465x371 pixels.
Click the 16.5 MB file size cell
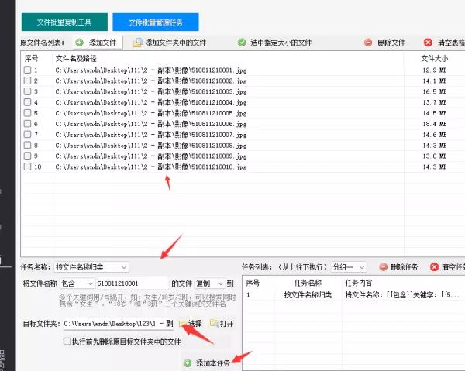tap(435, 91)
